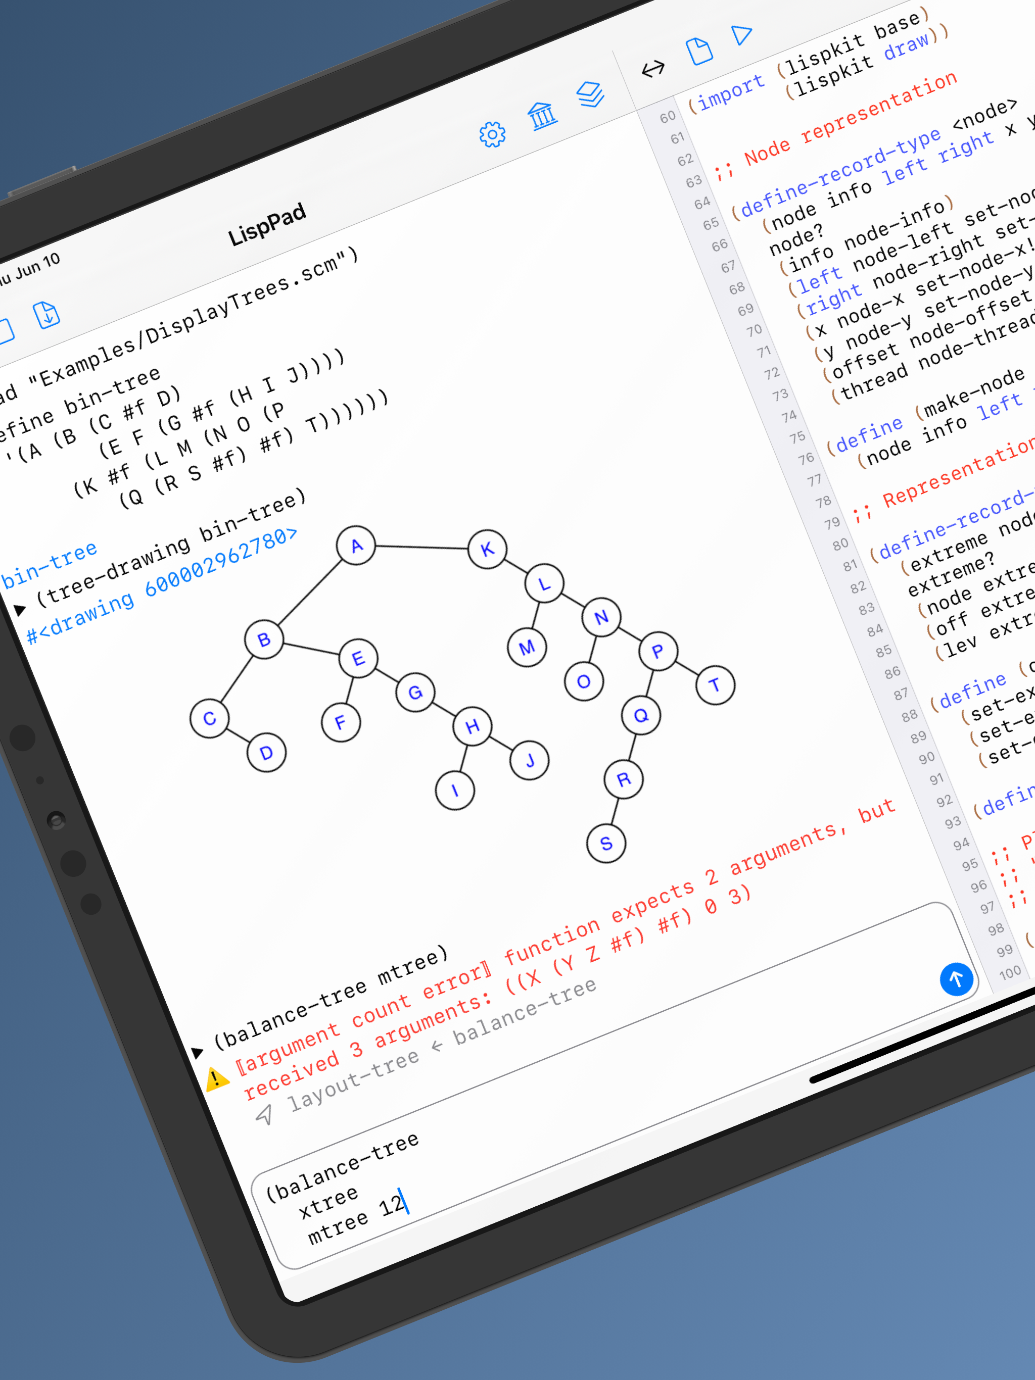The image size is (1035, 1380).
Task: Open the editor document icon
Action: click(x=699, y=51)
